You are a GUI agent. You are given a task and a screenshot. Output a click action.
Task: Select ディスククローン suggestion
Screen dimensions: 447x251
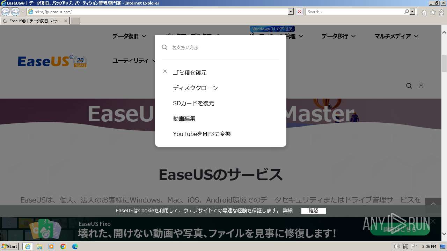[195, 88]
